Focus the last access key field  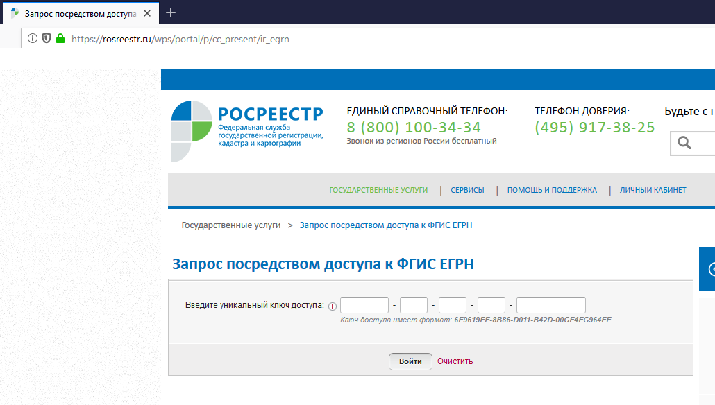pyautogui.click(x=550, y=305)
